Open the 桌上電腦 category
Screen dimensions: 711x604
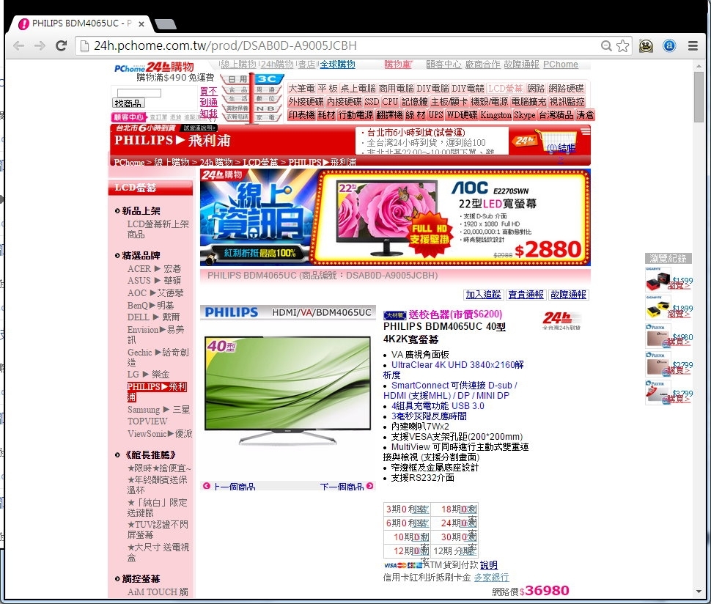[358, 89]
